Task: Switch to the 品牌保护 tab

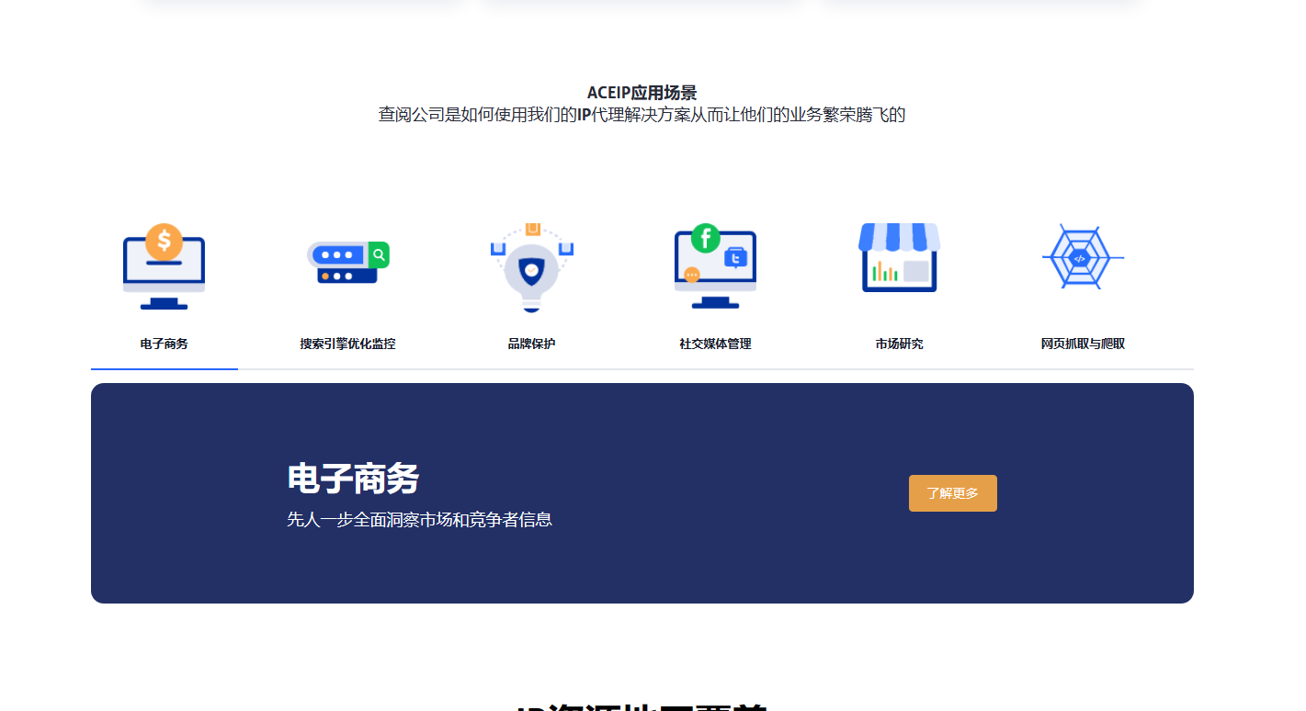Action: point(531,344)
